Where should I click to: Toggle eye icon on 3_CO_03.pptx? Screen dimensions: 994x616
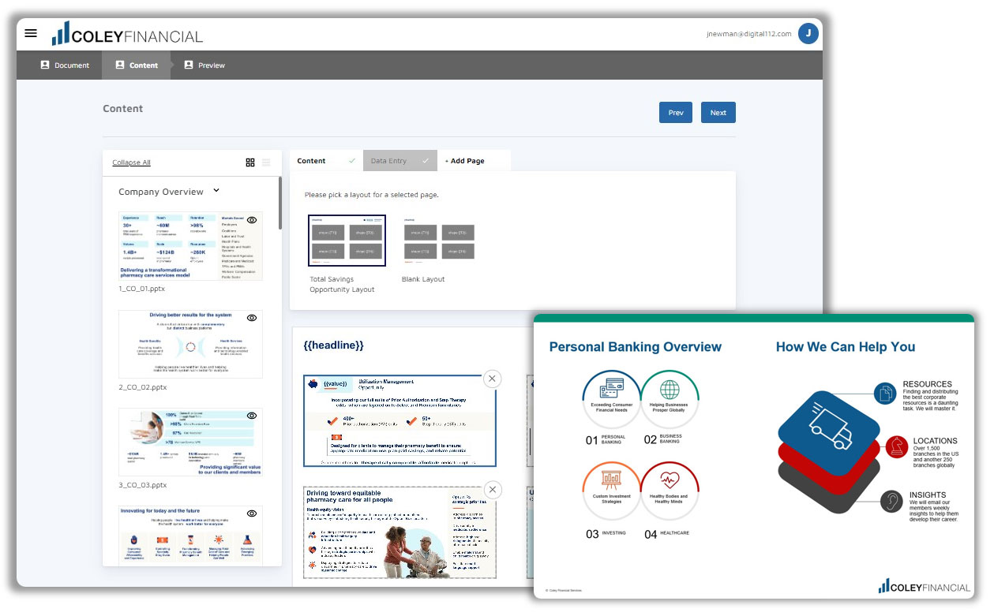click(252, 416)
